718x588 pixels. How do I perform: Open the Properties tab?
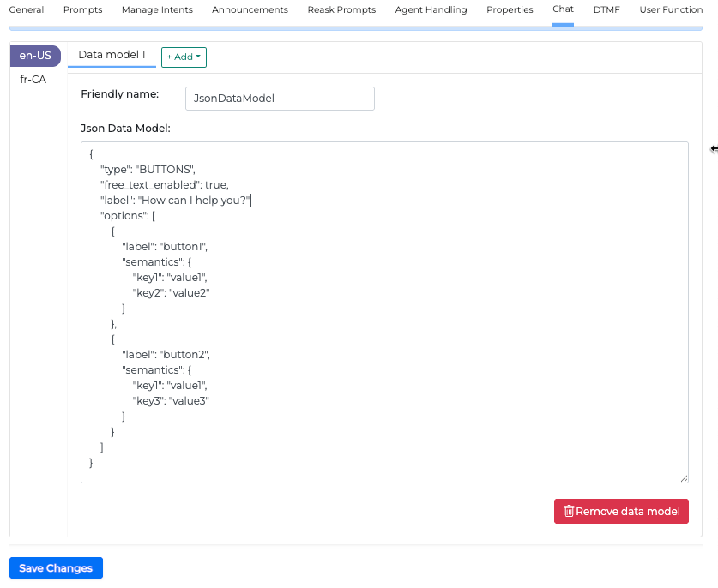510,10
